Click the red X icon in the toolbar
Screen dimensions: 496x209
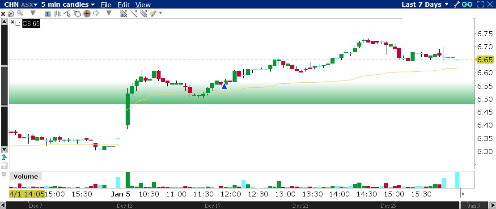(3, 13)
